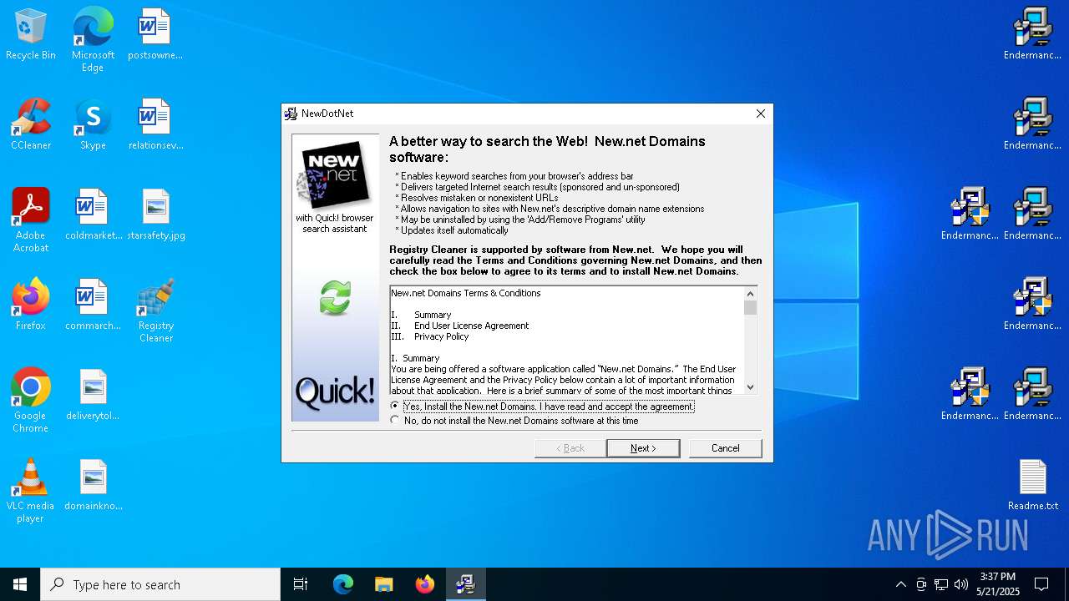Open the volume control tray icon
The width and height of the screenshot is (1069, 601).
tap(961, 584)
